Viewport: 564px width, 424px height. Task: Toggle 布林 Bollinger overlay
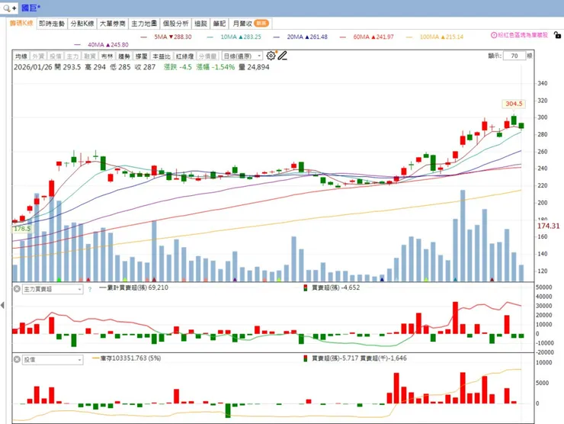coord(107,56)
